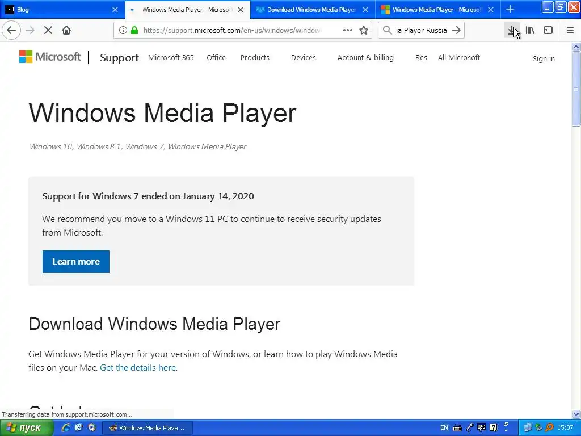Follow the Get the details here link
The height and width of the screenshot is (436, 581).
pyautogui.click(x=138, y=368)
